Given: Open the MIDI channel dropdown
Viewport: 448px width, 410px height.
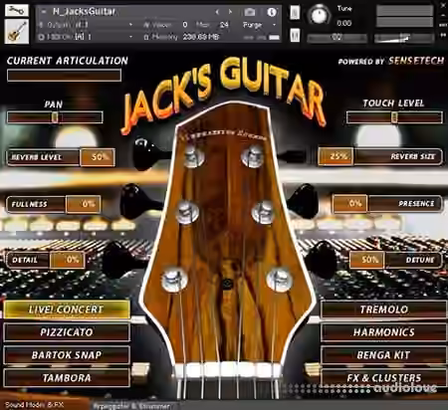Looking at the screenshot, I should (x=130, y=37).
